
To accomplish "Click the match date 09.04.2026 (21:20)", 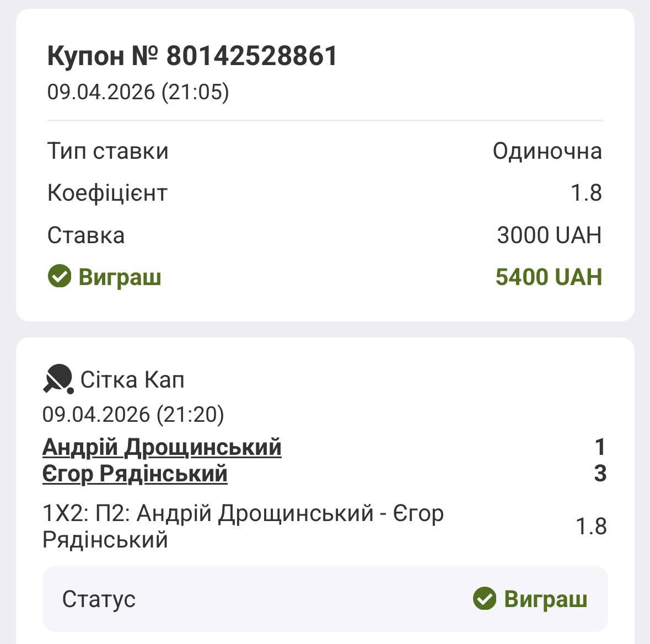I will point(133,414).
